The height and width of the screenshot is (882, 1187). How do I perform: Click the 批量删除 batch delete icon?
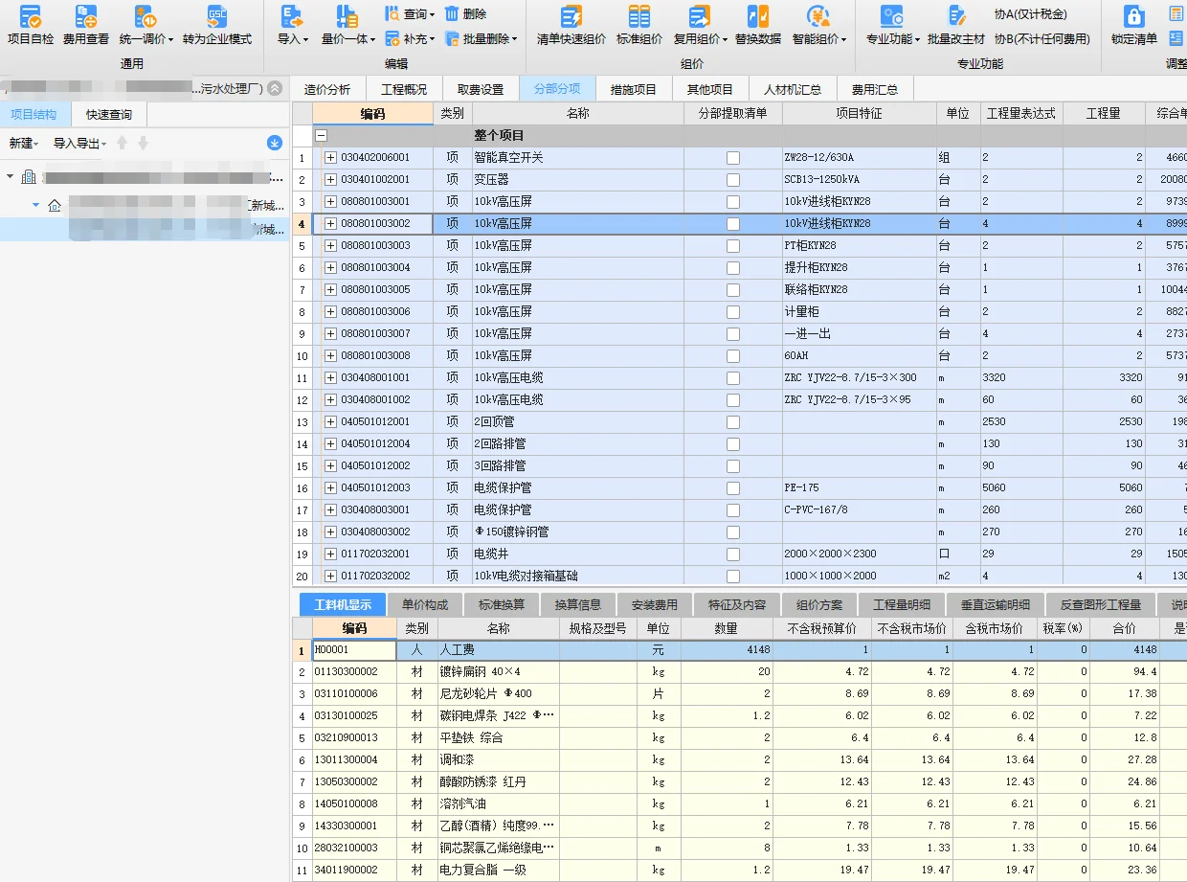click(x=451, y=39)
